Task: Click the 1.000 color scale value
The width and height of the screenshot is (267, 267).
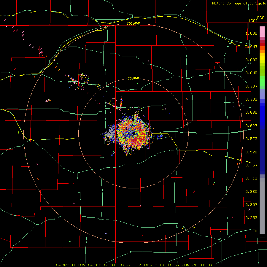Action: (x=251, y=33)
